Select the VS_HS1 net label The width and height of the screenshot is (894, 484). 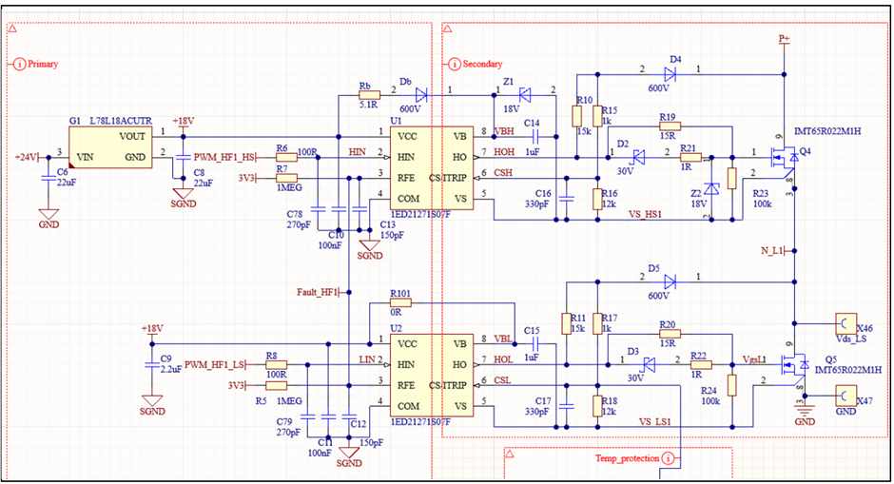coord(645,214)
